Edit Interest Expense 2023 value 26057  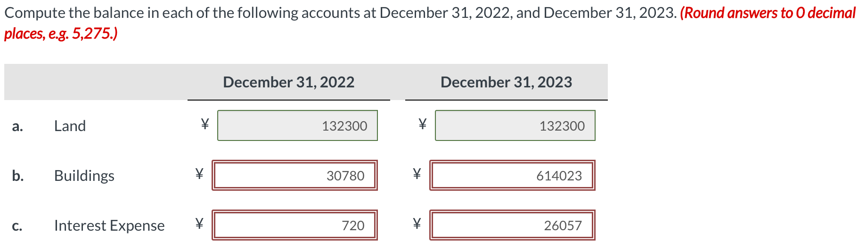click(512, 225)
